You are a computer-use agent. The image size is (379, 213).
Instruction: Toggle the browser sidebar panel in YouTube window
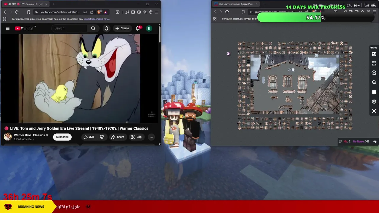(x=133, y=12)
